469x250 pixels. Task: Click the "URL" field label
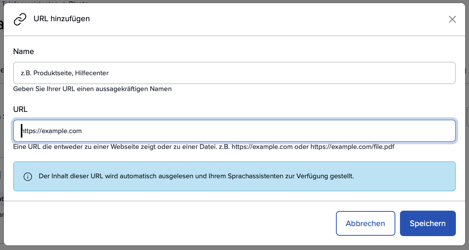[20, 109]
